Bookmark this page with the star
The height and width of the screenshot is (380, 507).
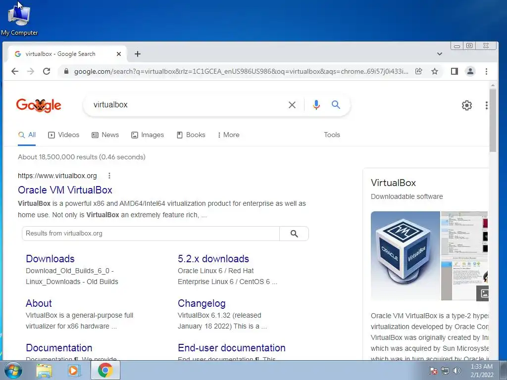point(435,71)
